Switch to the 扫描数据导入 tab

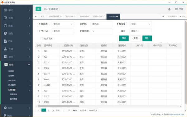point(54,16)
